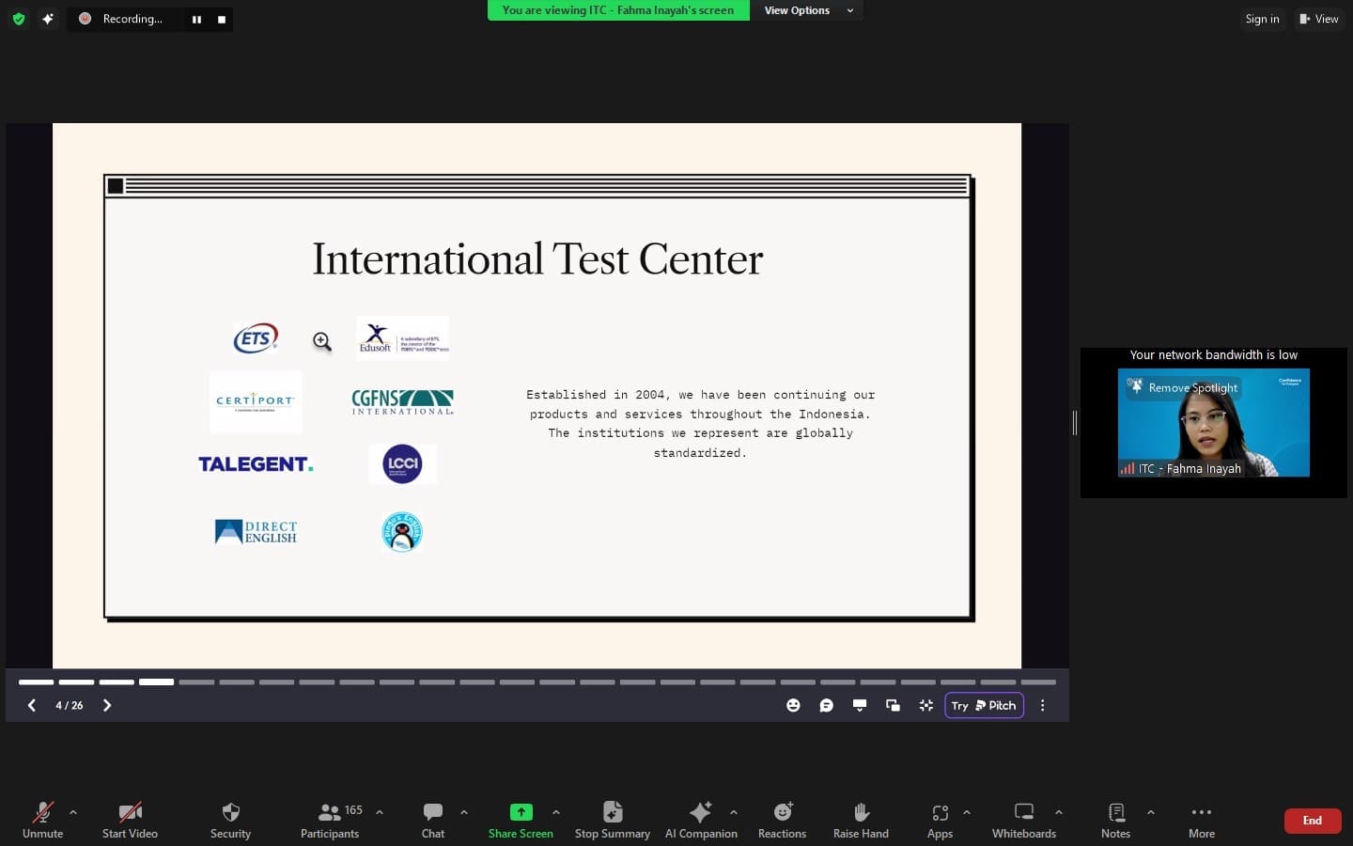
Task: Click the Try Pitch button
Action: pyautogui.click(x=984, y=705)
